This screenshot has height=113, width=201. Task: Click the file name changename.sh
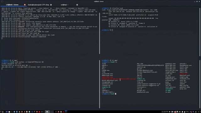pyautogui.click(x=107, y=82)
